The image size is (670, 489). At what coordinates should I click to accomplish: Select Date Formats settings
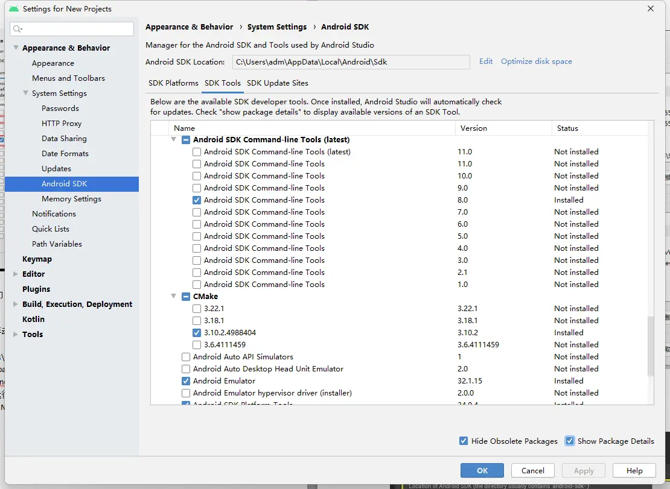pyautogui.click(x=65, y=154)
